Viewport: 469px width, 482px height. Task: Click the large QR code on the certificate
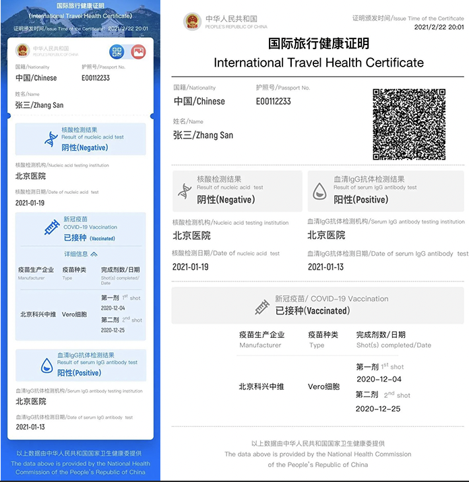point(408,124)
